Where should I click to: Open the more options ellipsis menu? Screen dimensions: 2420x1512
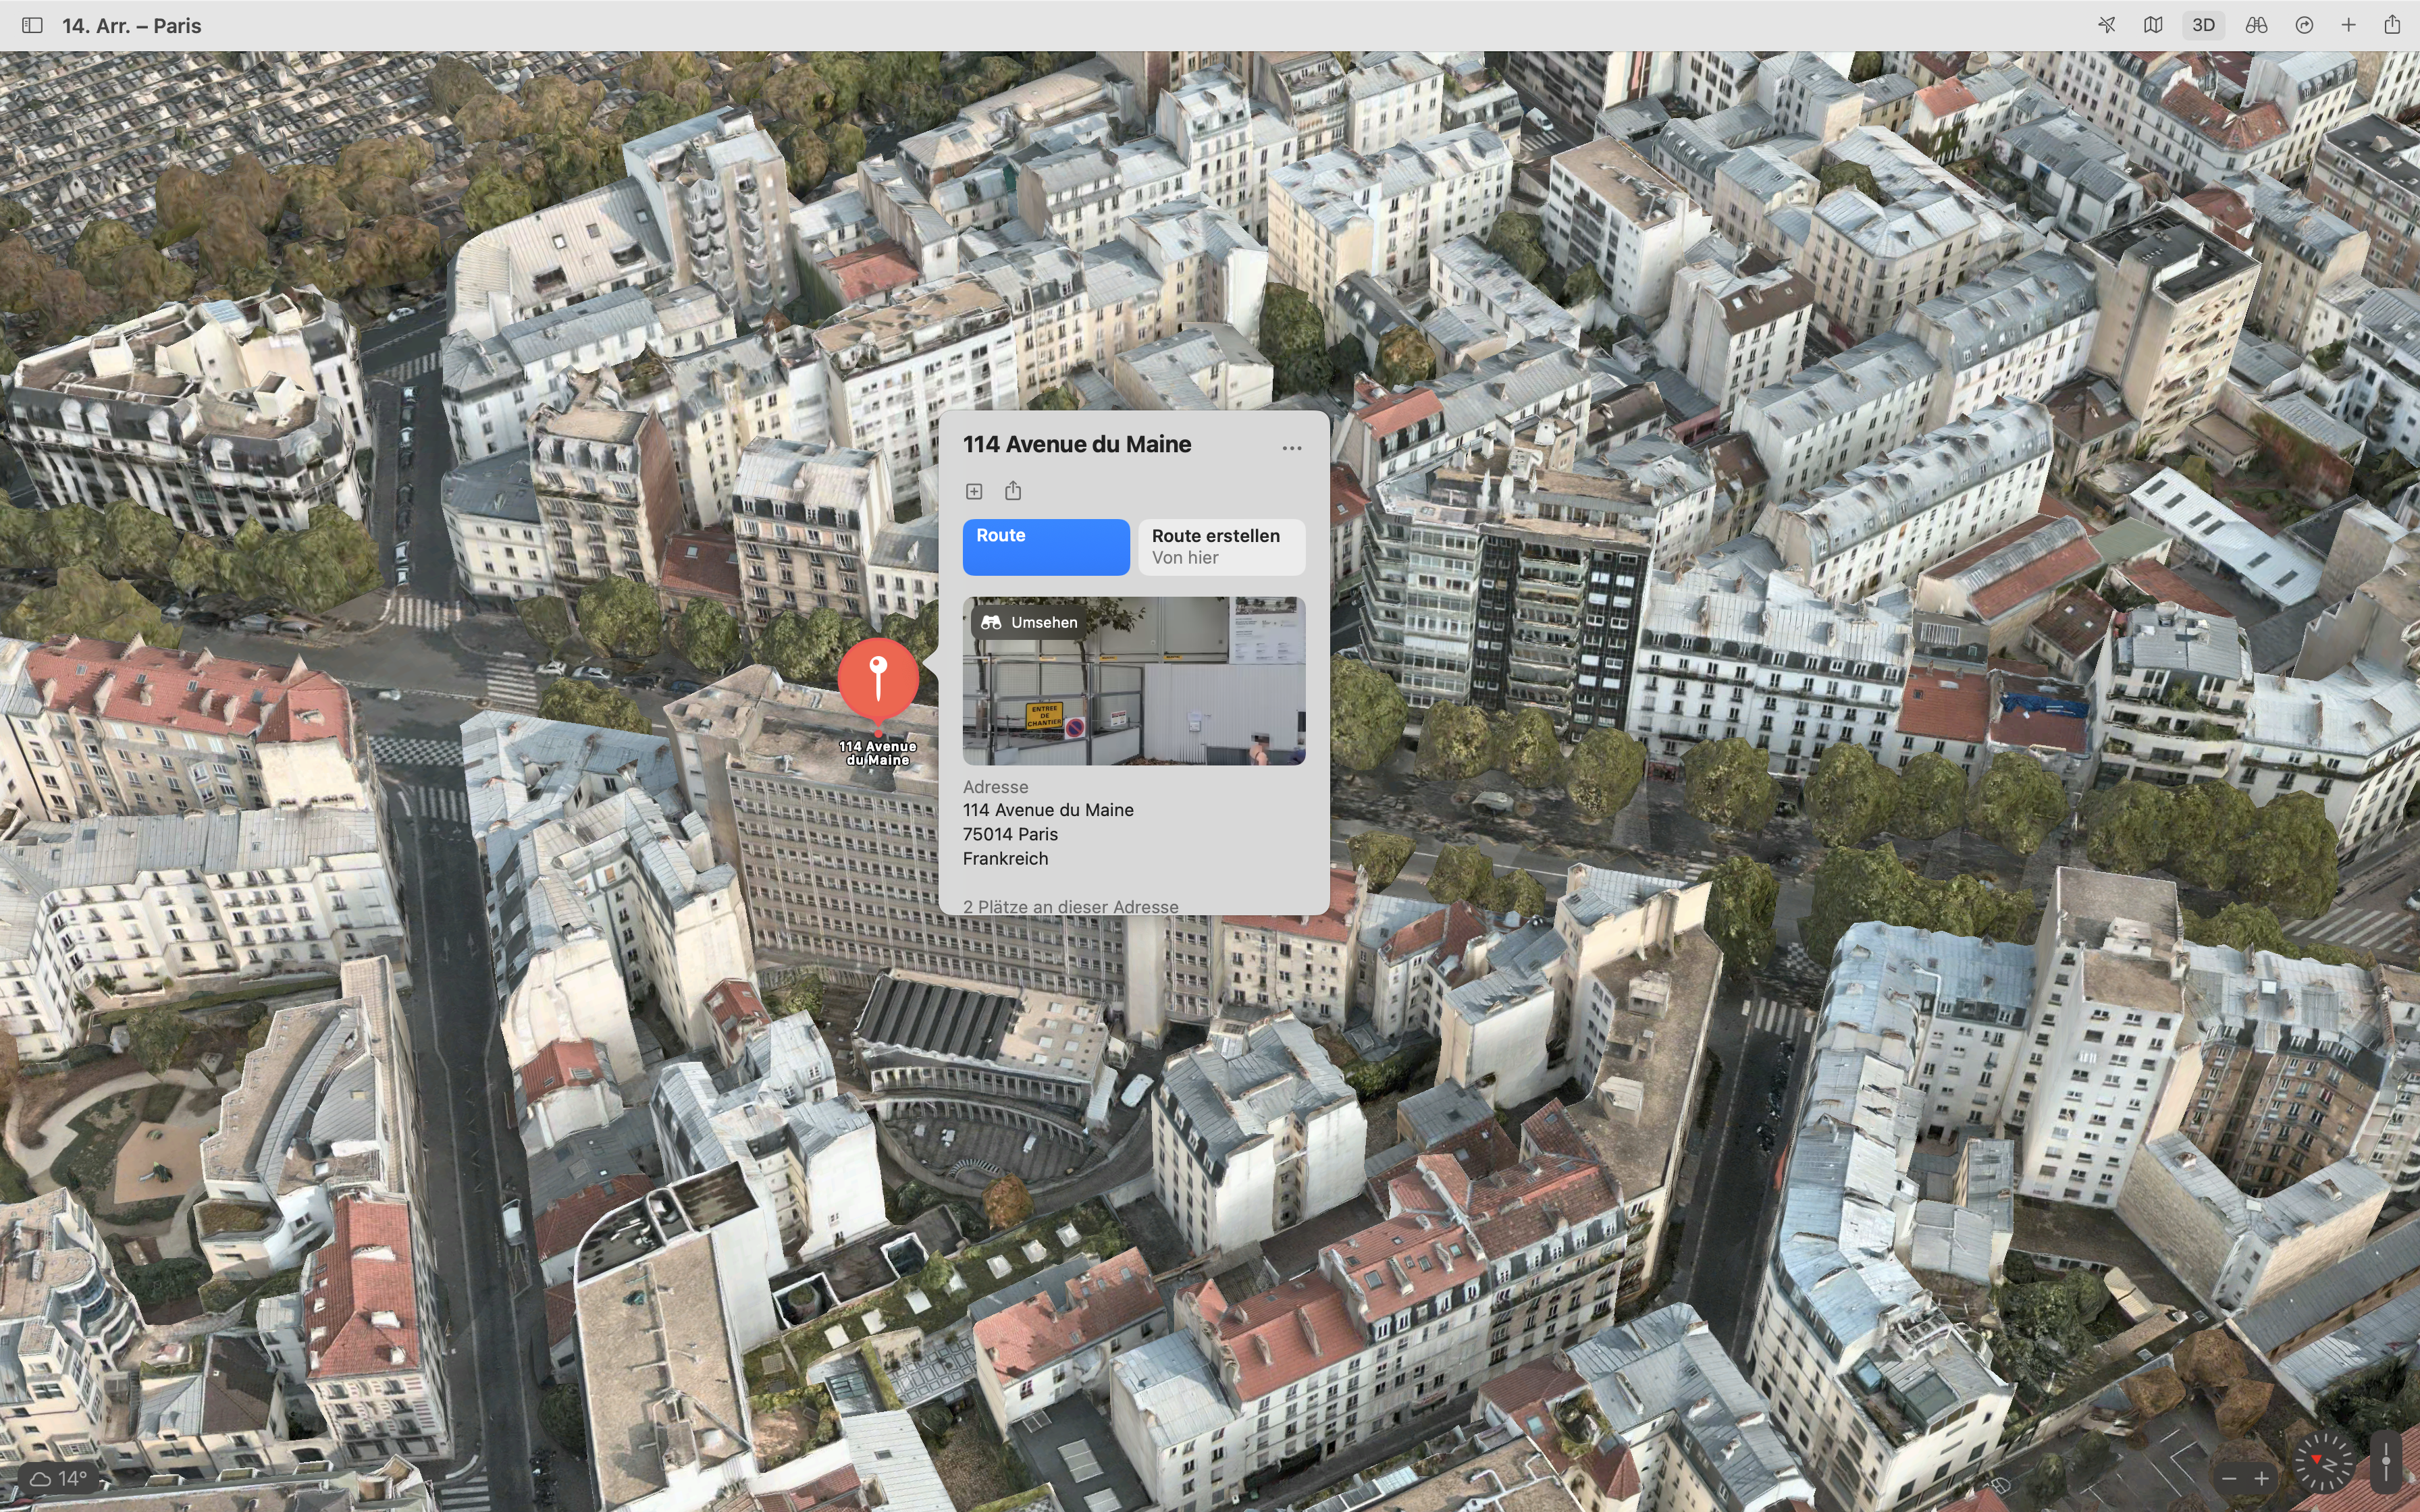pos(1291,448)
